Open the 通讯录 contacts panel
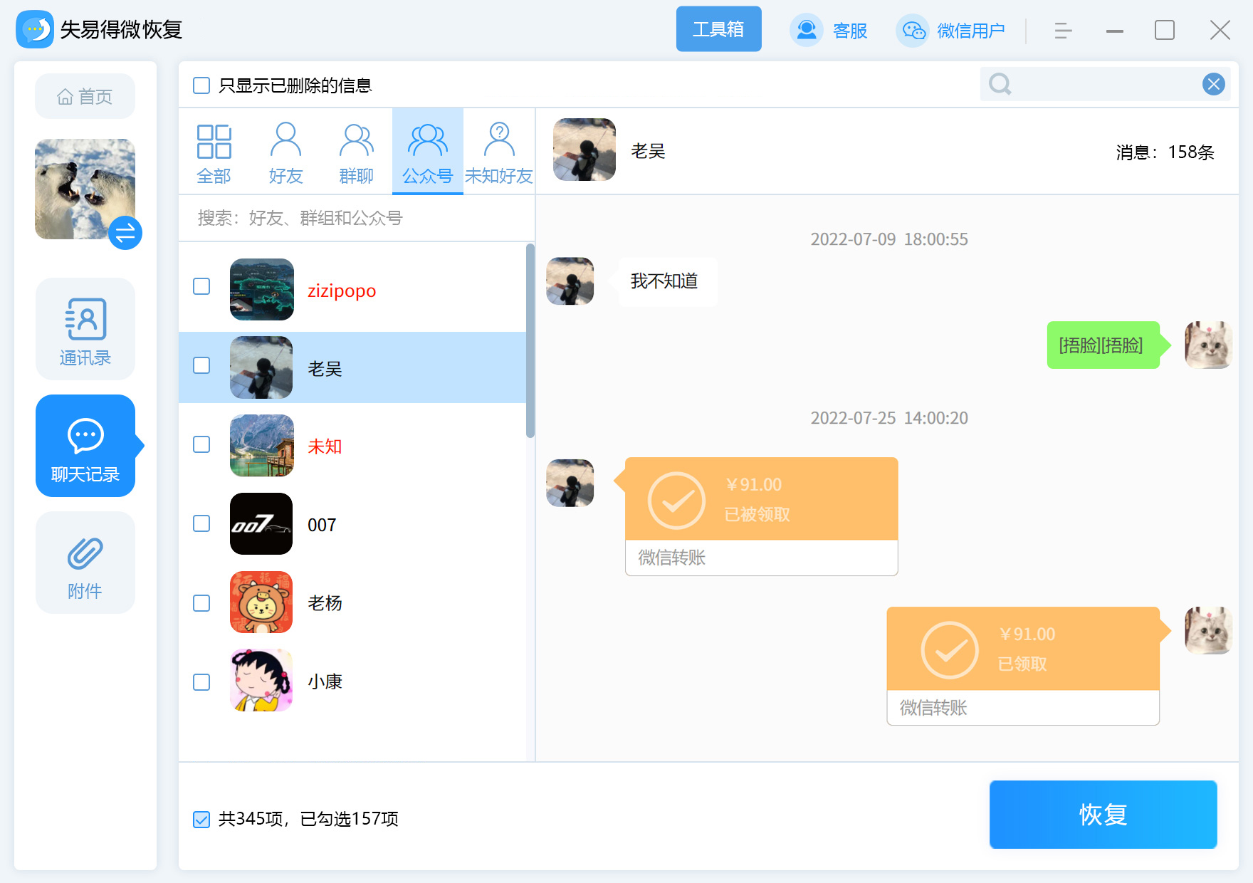The image size is (1253, 883). tap(85, 329)
